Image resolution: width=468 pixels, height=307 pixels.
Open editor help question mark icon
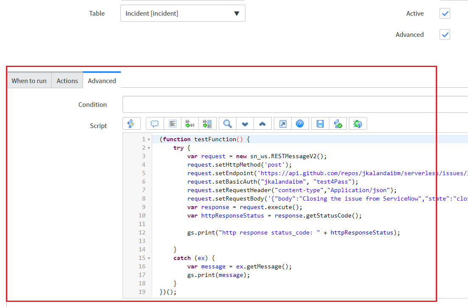pos(300,124)
